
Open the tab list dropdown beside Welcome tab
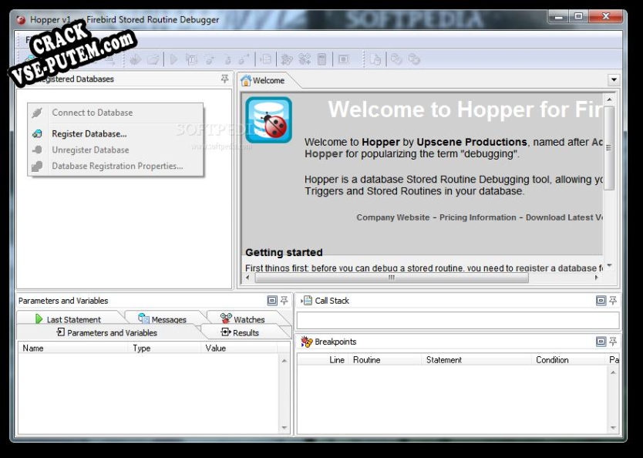[614, 79]
